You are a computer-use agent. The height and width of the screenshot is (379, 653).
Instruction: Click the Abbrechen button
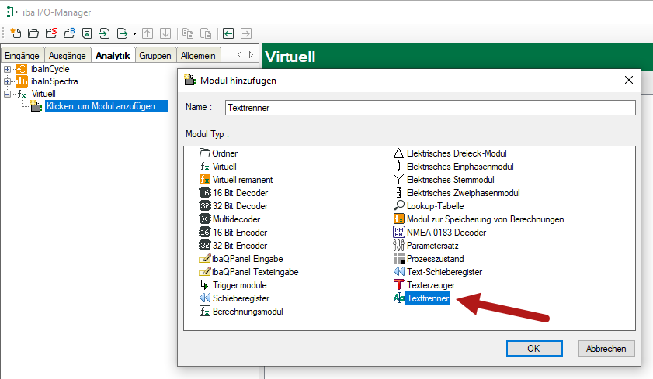pos(606,349)
